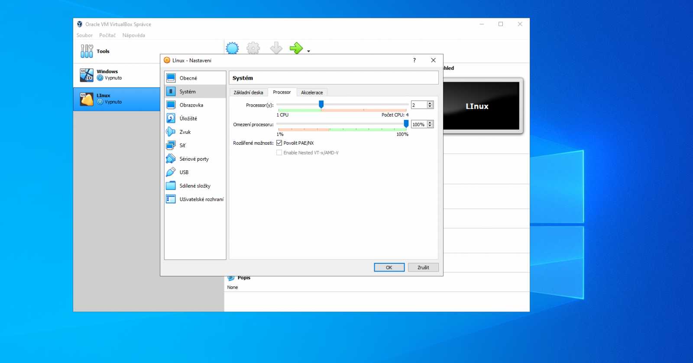Toggle the Povolit PAE/NX checkbox
This screenshot has height=363, width=693.
(279, 143)
